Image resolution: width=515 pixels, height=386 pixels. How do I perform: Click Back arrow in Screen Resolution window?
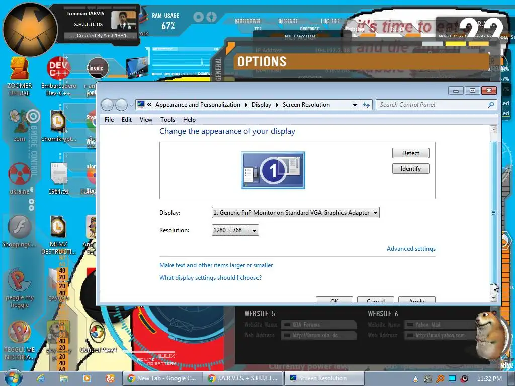pos(108,105)
